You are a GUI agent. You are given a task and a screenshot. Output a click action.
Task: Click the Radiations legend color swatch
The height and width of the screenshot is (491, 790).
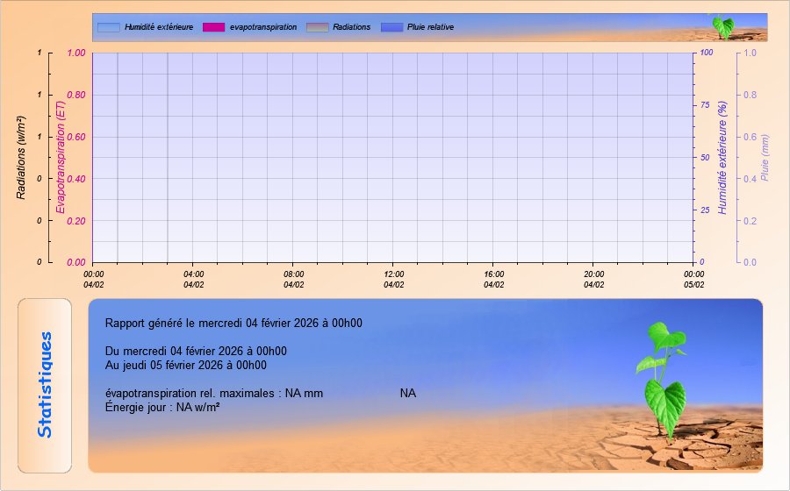pos(317,27)
